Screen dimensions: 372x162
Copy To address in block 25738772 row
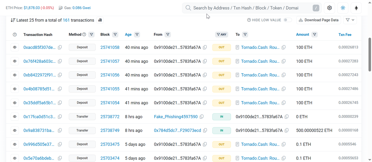click(286, 117)
